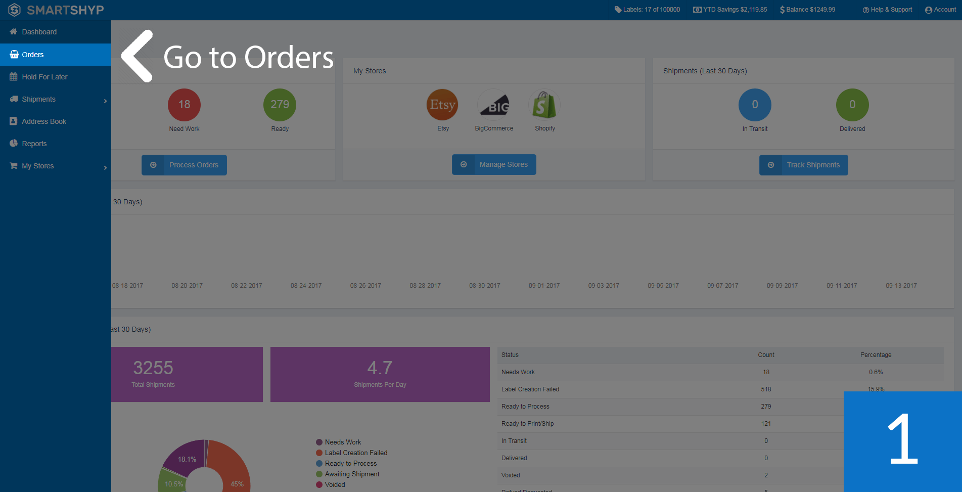Click the arrow icon on Process Orders
962x492 pixels.
click(x=153, y=165)
